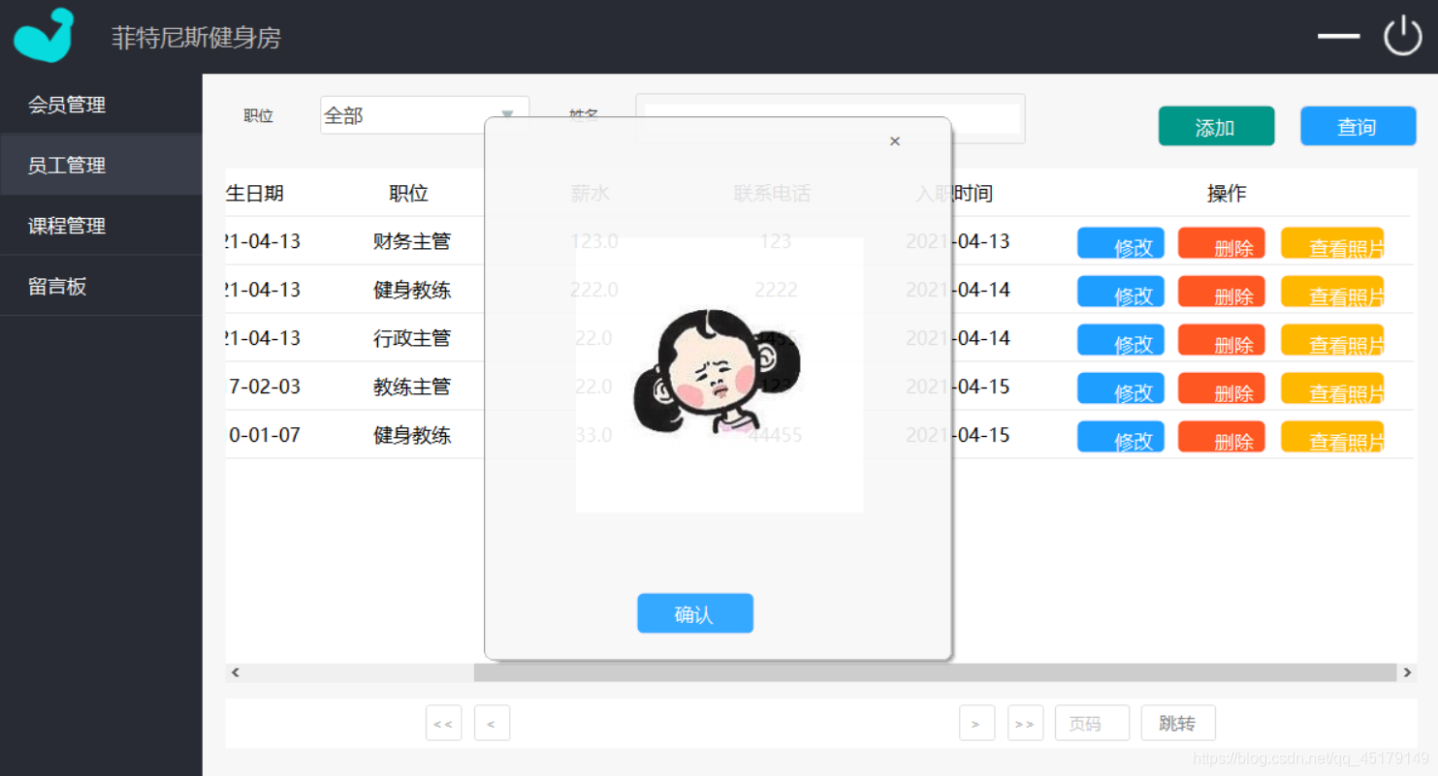Image resolution: width=1438 pixels, height=776 pixels.
Task: View photo for the 2021-04-15 健身教练 row
Action: coord(1332,437)
